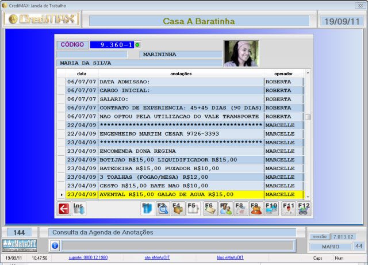Open the site eMeAsDIT link
Viewport: 368px width, 265px height.
tap(156, 259)
